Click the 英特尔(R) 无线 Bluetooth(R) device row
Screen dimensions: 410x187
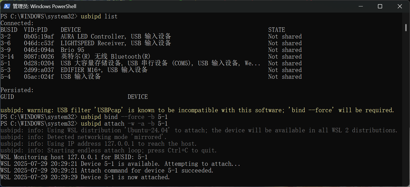click(x=151, y=57)
